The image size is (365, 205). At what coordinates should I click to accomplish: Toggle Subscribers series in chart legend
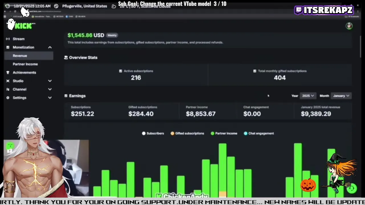(x=153, y=133)
